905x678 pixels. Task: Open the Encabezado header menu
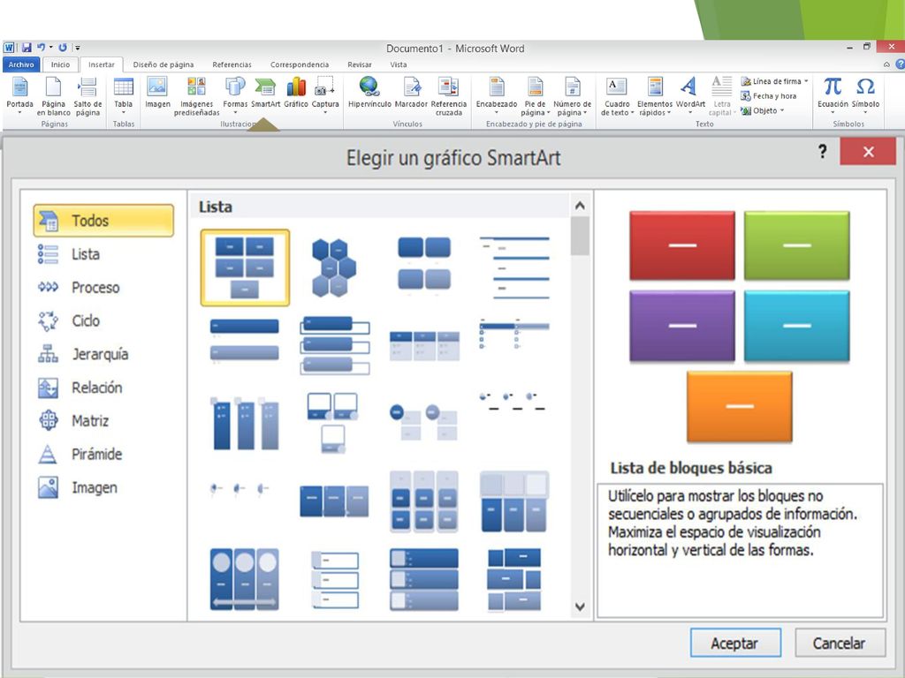click(x=497, y=94)
